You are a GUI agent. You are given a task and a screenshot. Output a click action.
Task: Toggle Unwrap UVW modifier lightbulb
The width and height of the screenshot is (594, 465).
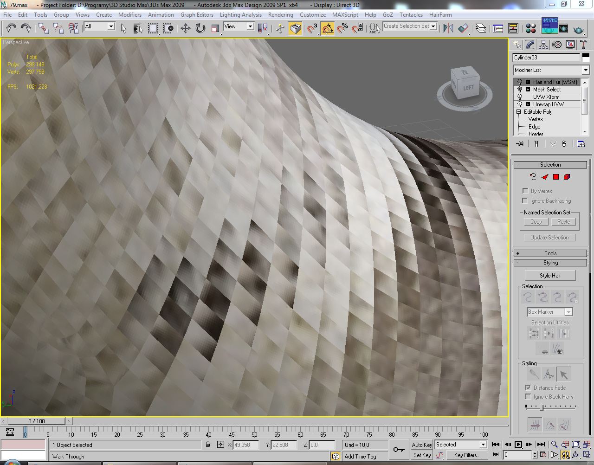pos(520,104)
